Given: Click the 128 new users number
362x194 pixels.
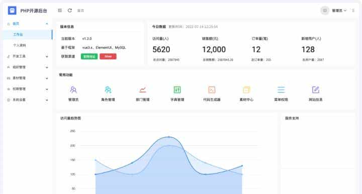Looking at the screenshot, I should (x=308, y=49).
